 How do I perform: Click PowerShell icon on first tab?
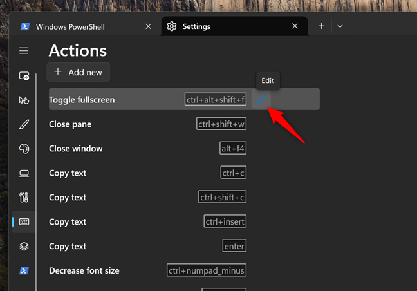[25, 26]
